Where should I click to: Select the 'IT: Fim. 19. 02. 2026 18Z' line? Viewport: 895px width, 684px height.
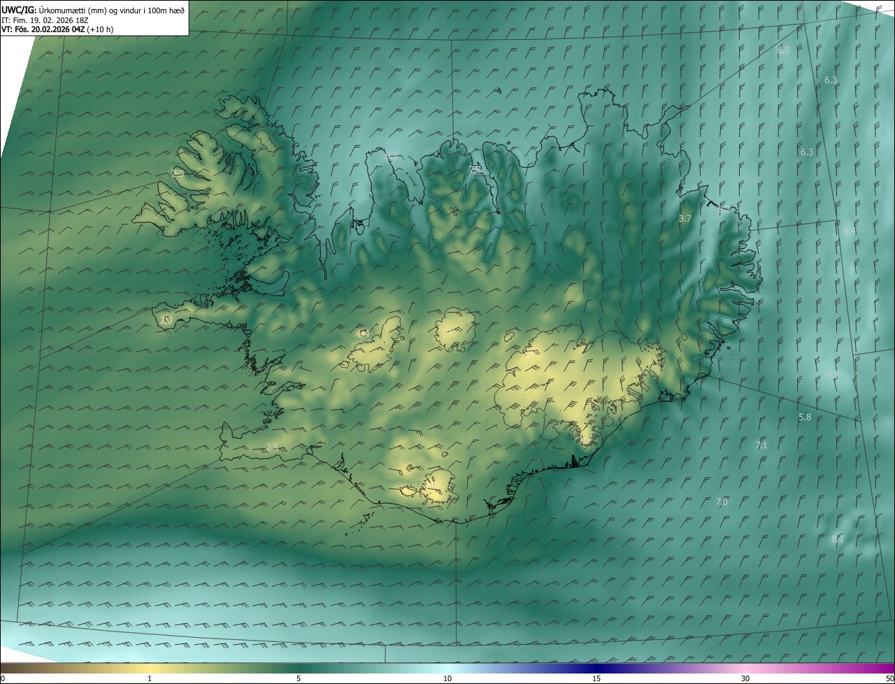coord(45,20)
